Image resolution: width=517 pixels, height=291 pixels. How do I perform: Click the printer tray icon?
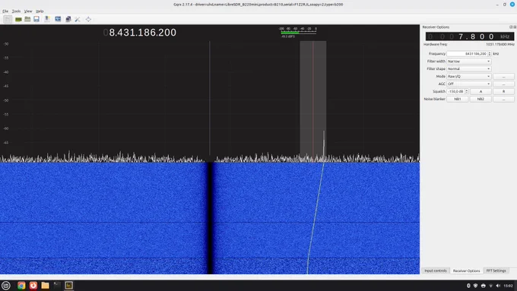click(484, 286)
